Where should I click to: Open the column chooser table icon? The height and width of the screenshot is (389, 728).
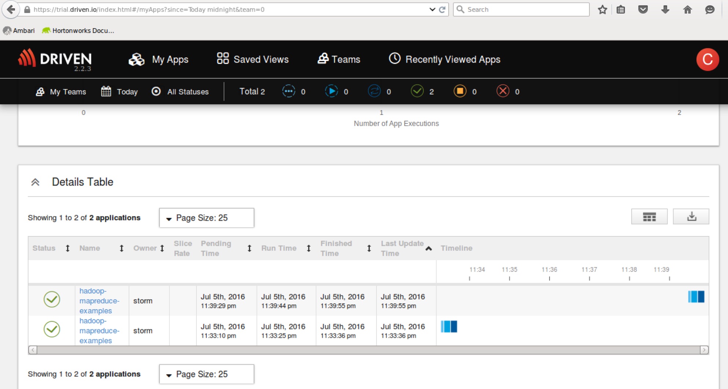(649, 216)
